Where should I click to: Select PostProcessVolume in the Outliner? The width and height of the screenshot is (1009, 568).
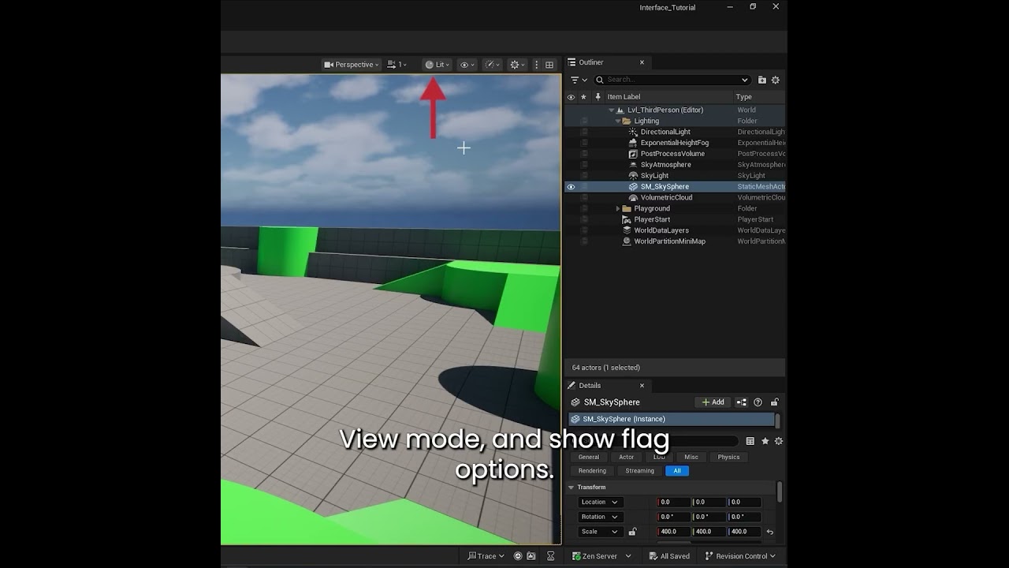point(672,154)
